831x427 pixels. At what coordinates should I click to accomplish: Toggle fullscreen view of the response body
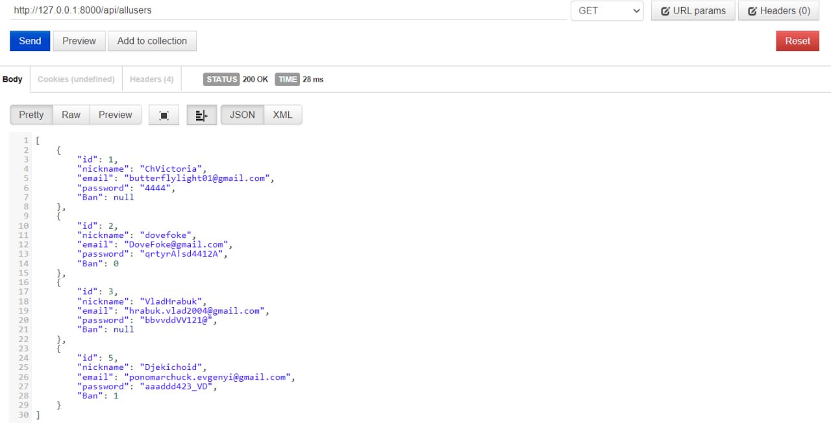click(164, 115)
